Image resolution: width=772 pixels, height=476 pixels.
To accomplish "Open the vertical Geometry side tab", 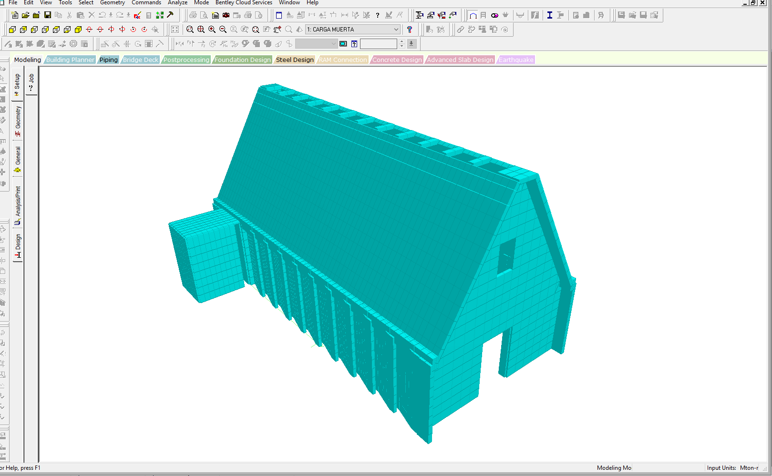I will [x=18, y=121].
